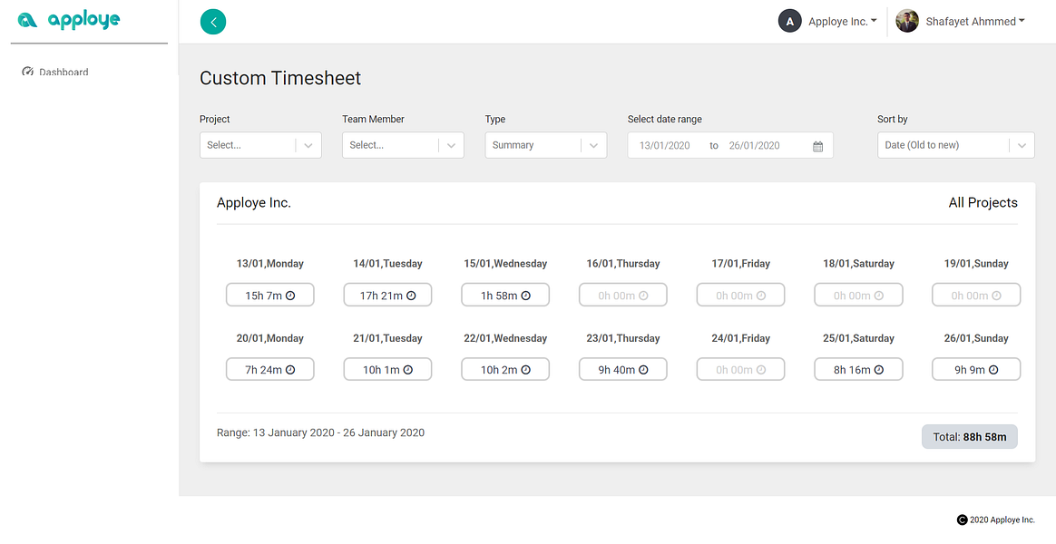The width and height of the screenshot is (1056, 544).
Task: Click the Apploye logo icon
Action: coord(27,21)
